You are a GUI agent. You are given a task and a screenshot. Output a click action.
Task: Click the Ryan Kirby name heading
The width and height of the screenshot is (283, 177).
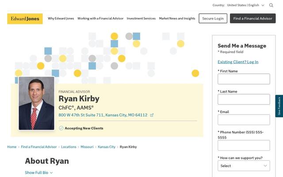tap(79, 99)
